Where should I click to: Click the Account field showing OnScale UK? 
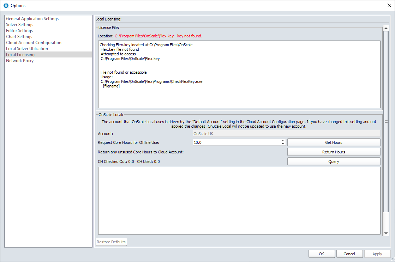(286, 134)
